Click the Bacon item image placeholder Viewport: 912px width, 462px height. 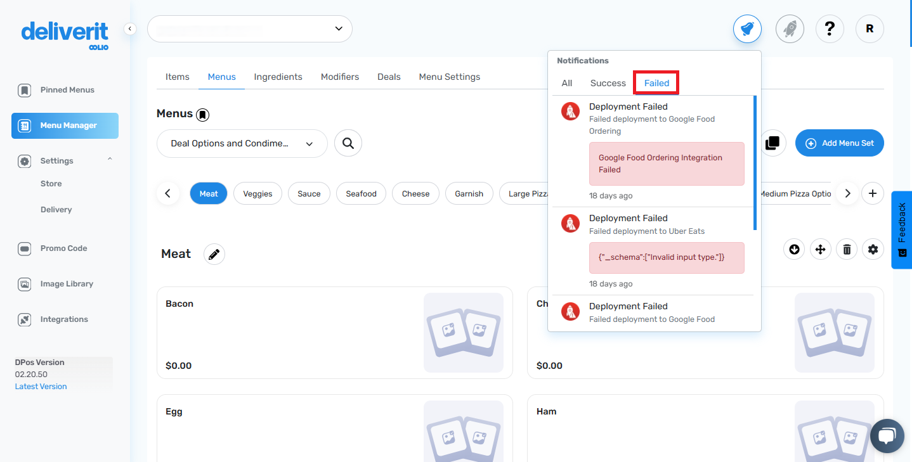[x=464, y=333]
